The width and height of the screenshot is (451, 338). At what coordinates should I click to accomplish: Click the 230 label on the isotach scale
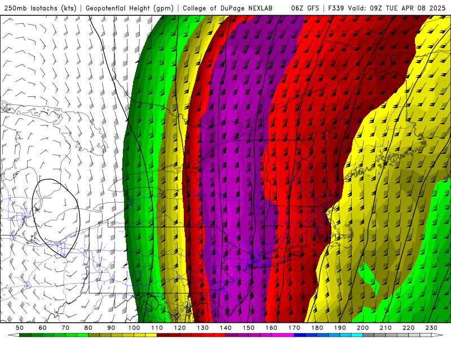pyautogui.click(x=431, y=328)
